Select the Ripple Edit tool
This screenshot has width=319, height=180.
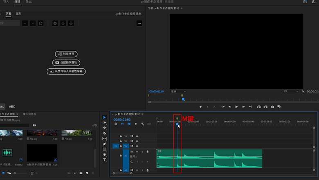pyautogui.click(x=104, y=128)
